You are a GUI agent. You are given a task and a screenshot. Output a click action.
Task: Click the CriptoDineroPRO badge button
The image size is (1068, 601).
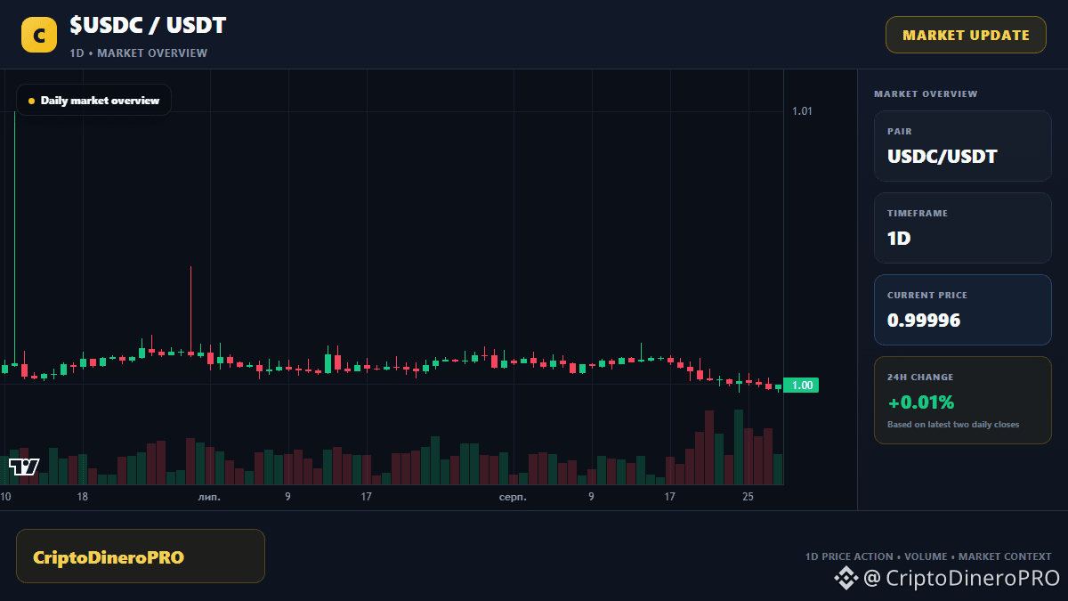click(x=141, y=556)
